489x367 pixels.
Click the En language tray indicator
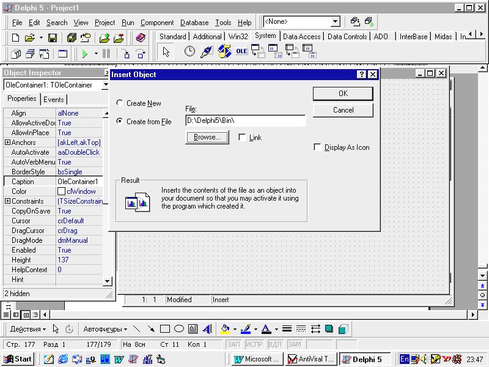point(404,359)
